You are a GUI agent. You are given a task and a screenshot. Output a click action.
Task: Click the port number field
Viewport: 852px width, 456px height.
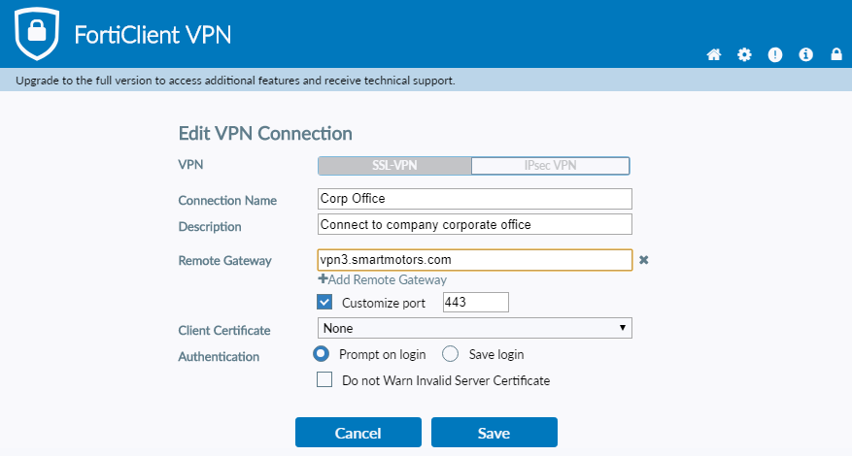[475, 303]
